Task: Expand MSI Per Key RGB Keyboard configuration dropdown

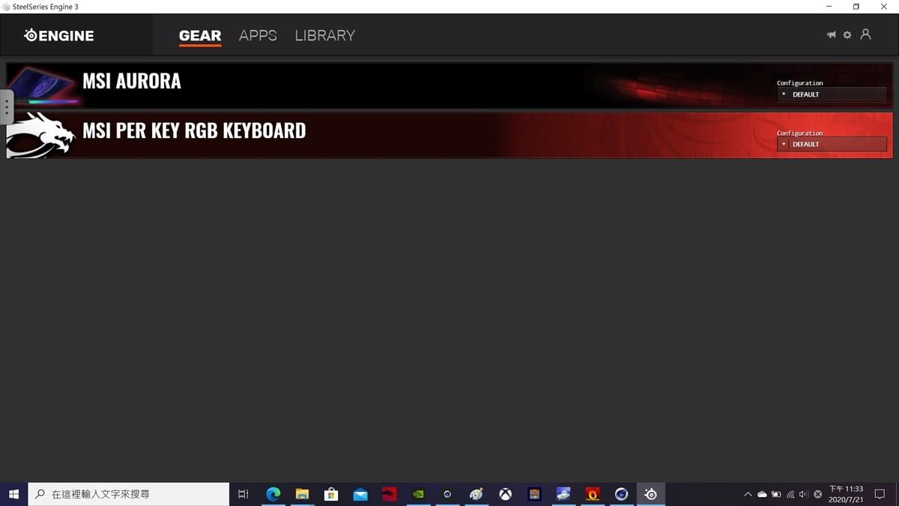Action: [832, 144]
